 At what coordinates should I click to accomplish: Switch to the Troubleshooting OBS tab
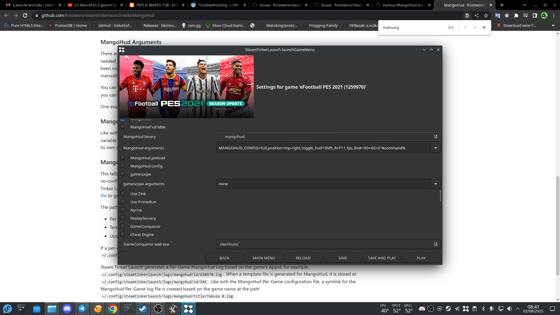[218, 5]
